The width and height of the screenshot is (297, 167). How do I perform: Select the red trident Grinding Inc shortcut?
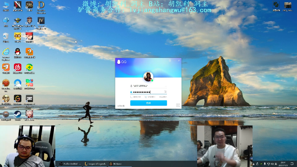6,85
